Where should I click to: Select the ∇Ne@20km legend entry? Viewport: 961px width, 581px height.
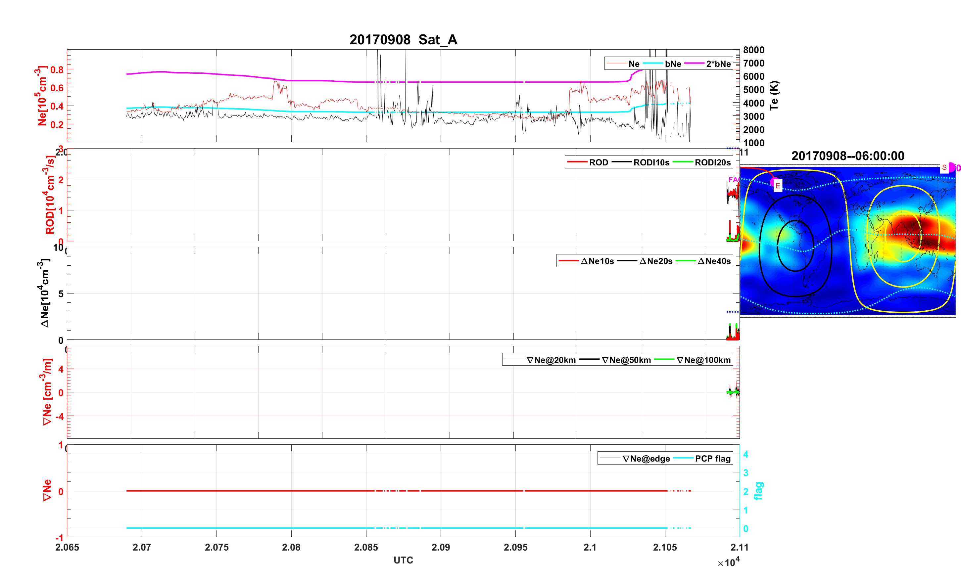pos(551,360)
